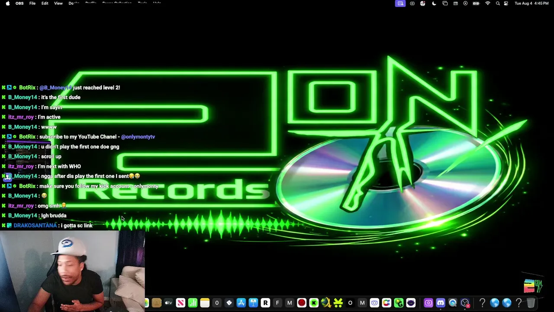Viewport: 554px width, 312px height.
Task: Open the Apple menu
Action: [7, 3]
